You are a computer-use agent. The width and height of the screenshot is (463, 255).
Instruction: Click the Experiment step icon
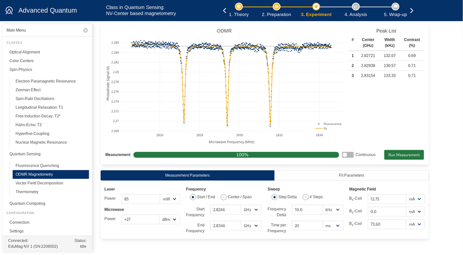(316, 6)
